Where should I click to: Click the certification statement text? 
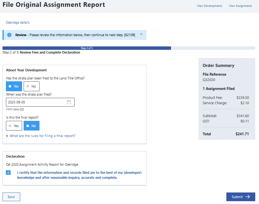pos(79,175)
